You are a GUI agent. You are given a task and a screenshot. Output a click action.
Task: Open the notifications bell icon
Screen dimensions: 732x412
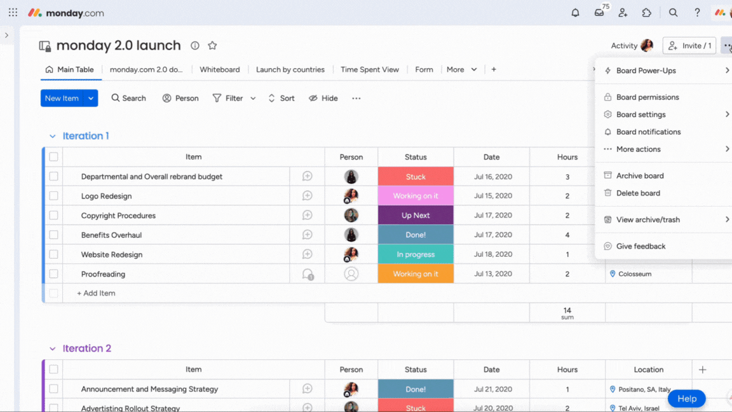click(x=574, y=12)
